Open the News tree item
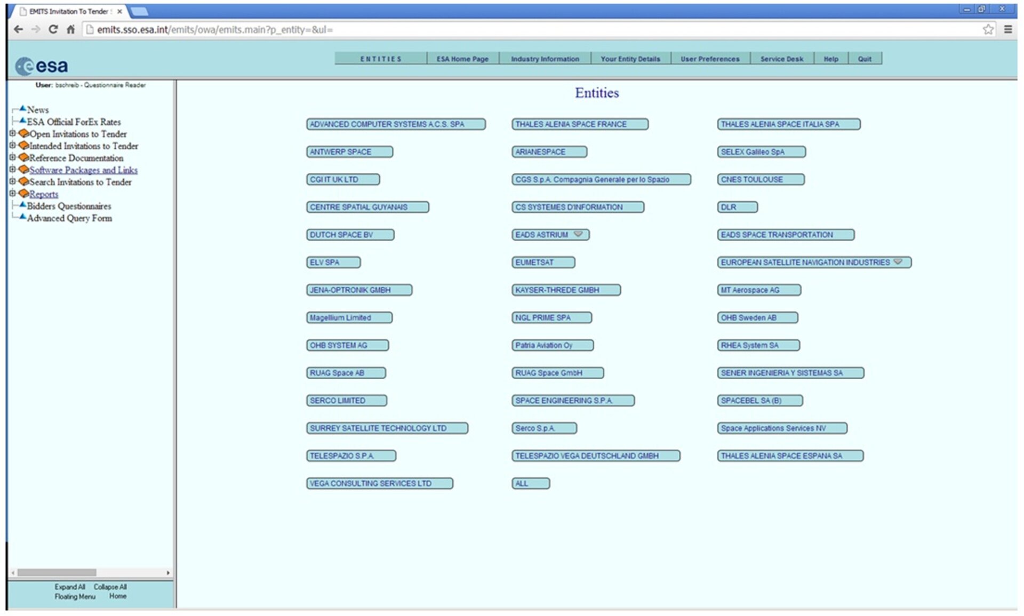Image resolution: width=1024 pixels, height=616 pixels. (x=38, y=109)
